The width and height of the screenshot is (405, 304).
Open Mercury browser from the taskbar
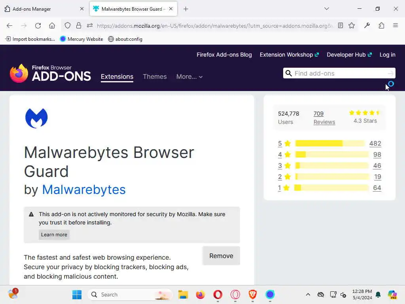pyautogui.click(x=270, y=294)
